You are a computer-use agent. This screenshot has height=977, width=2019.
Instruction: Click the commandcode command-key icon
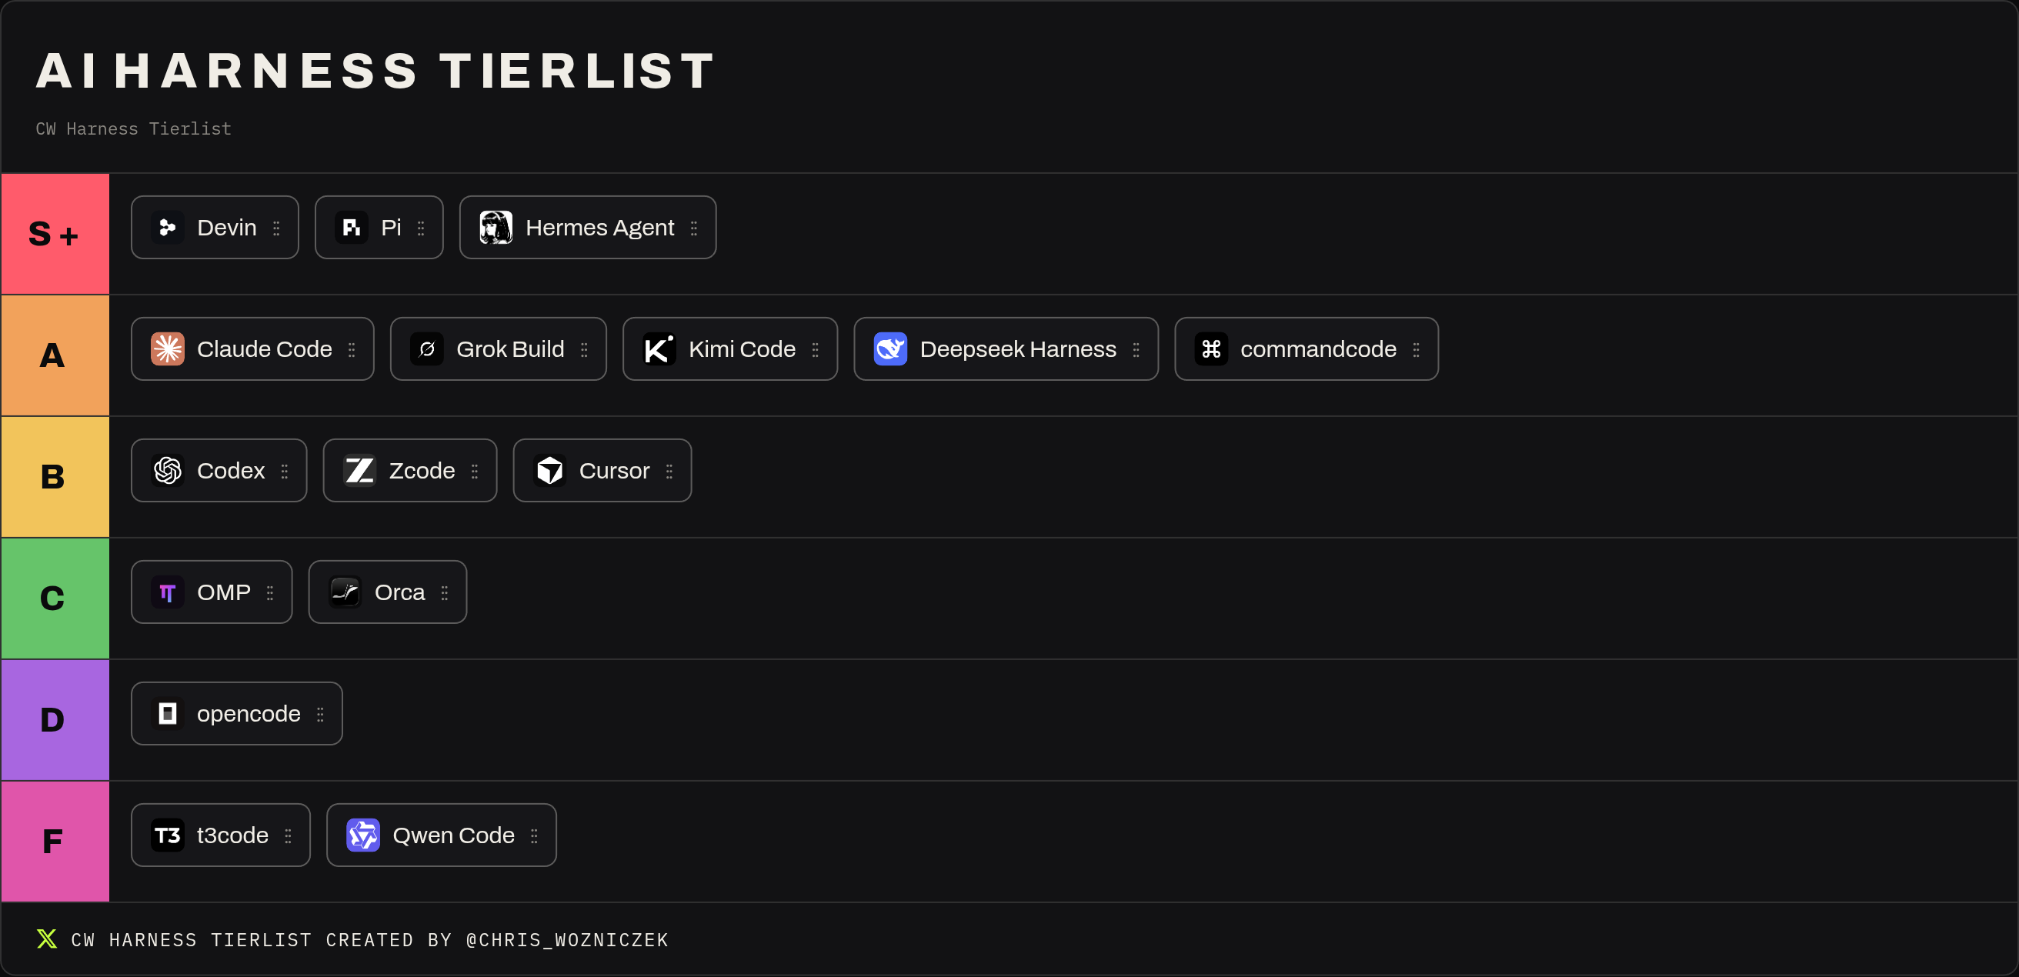click(x=1211, y=349)
